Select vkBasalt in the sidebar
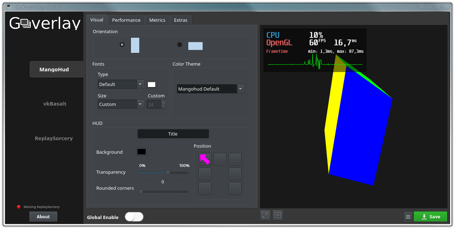Viewport: 455px width, 229px height. pos(55,104)
